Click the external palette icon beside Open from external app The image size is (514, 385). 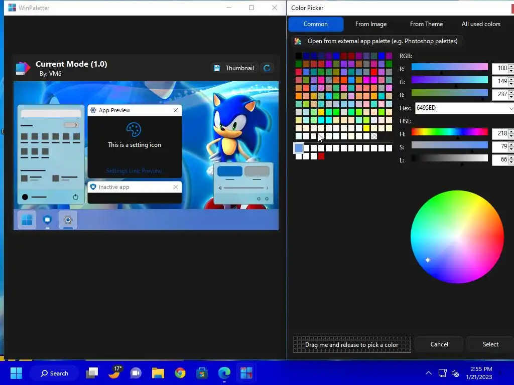298,41
